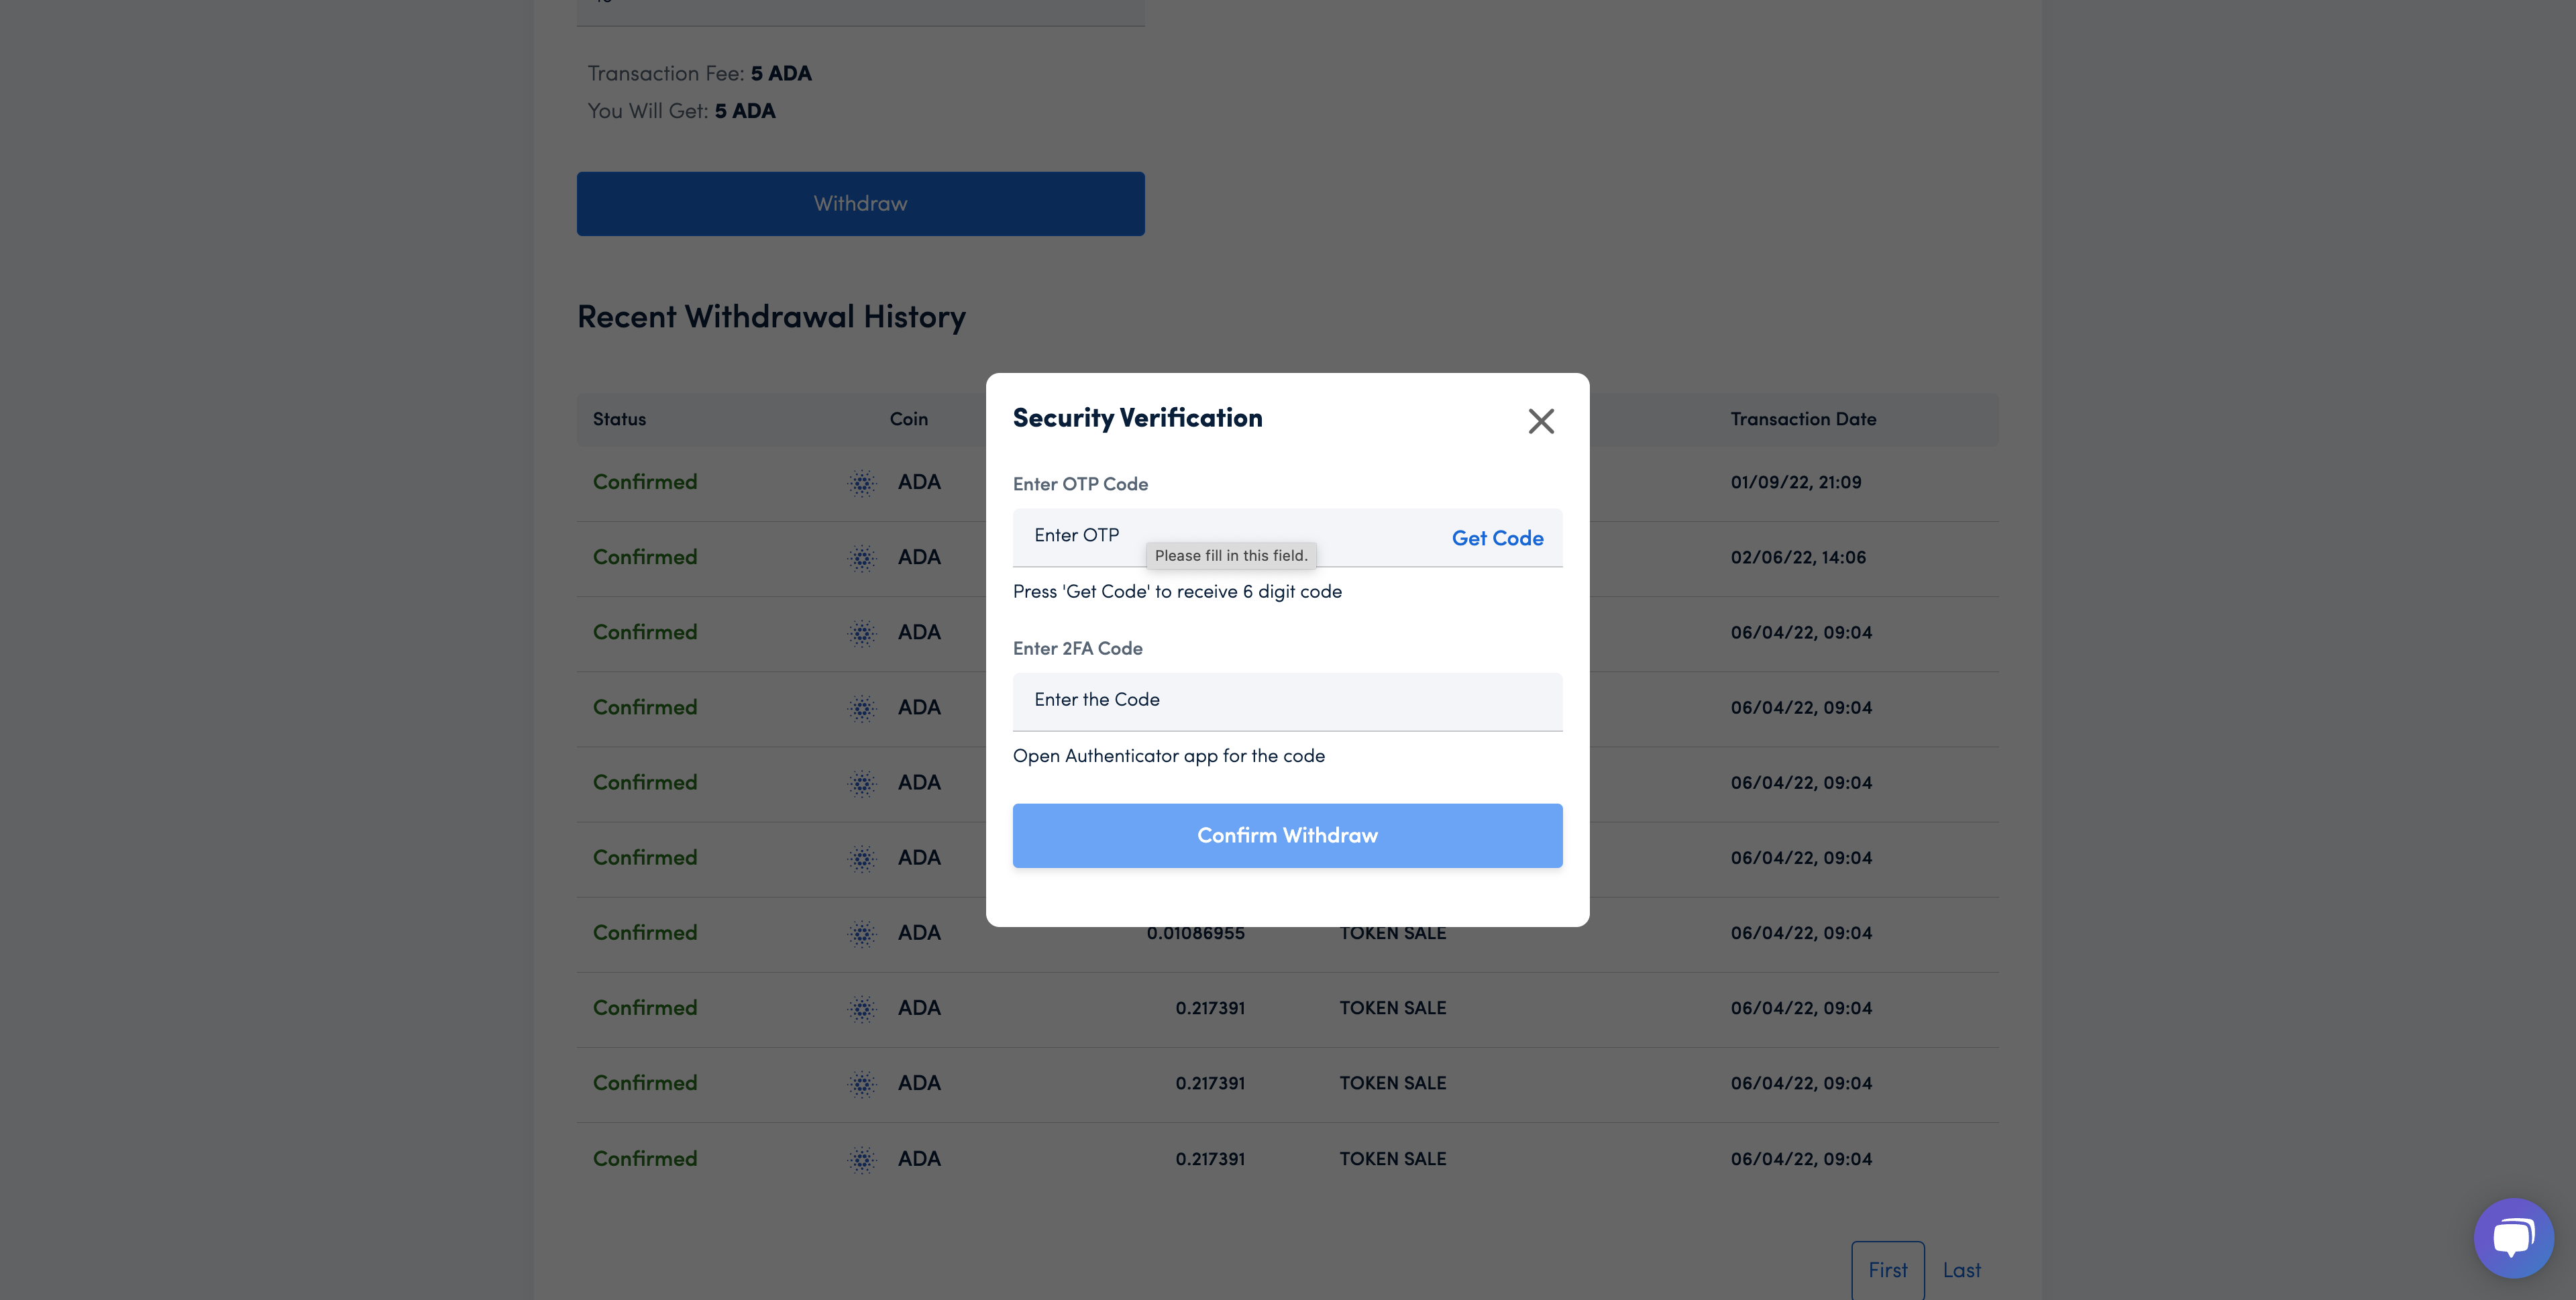Click Confirmed status in 02/06/22 row
2576x1300 pixels.
(x=644, y=557)
